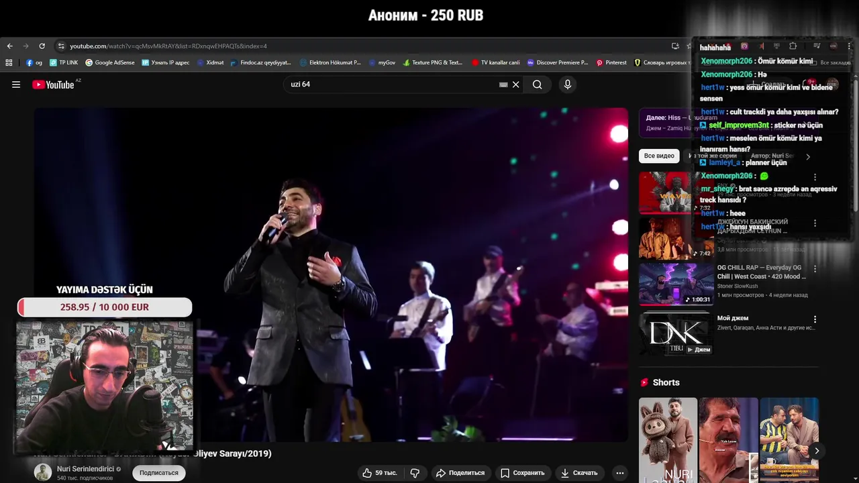
Task: Click the Сохранить button
Action: [523, 473]
